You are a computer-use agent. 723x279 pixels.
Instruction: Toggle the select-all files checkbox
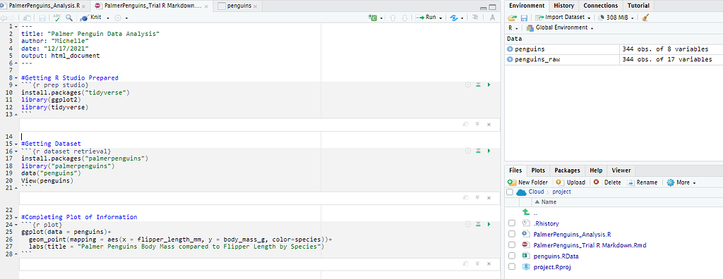coord(510,192)
